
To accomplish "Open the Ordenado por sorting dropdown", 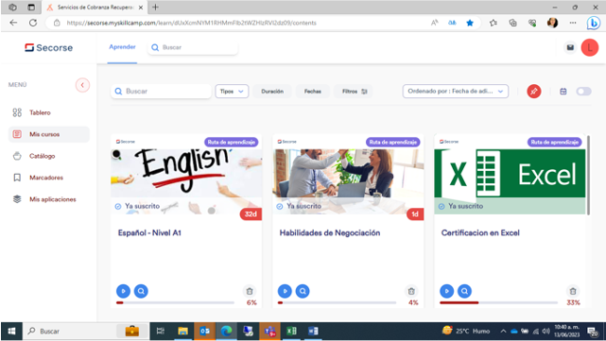I will [456, 92].
